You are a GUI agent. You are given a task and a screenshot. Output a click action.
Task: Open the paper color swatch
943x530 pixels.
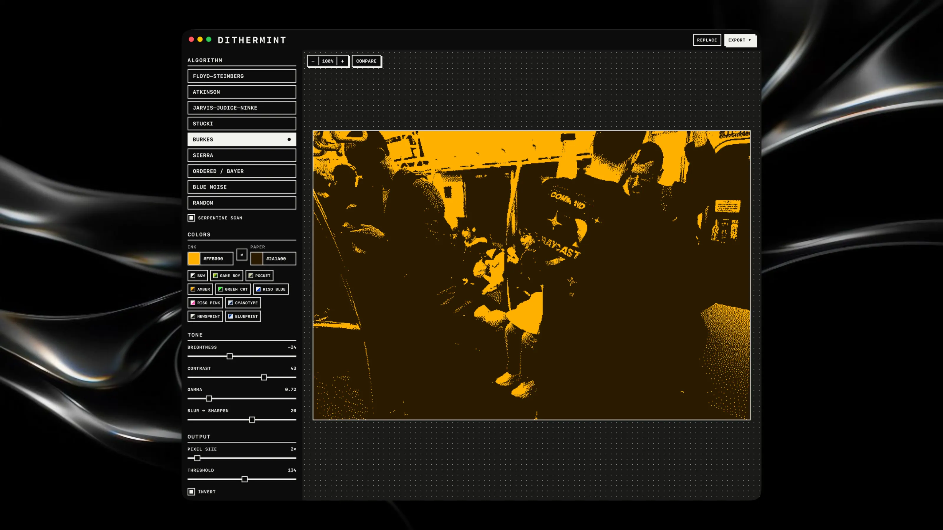(x=257, y=259)
